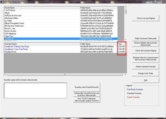The width and height of the screenshot is (166, 119).
Task: Click 'Eliminar todas las composiciones' button
Action: [x=146, y=58]
